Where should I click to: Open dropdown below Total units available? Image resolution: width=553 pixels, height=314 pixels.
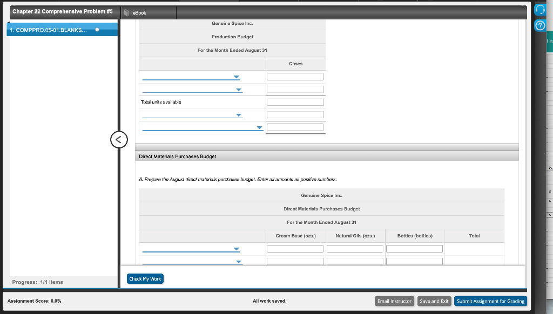click(192, 115)
